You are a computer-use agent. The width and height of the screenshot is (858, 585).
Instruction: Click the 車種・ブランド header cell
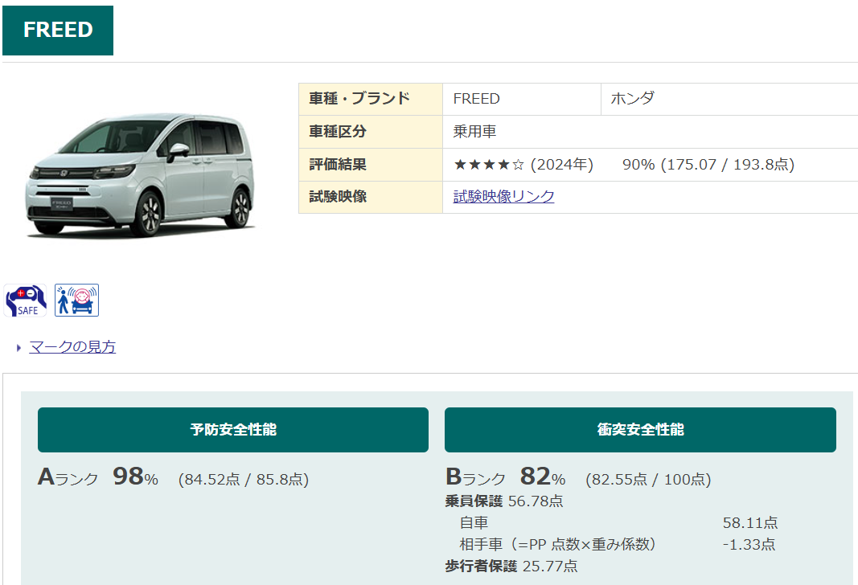(371, 99)
